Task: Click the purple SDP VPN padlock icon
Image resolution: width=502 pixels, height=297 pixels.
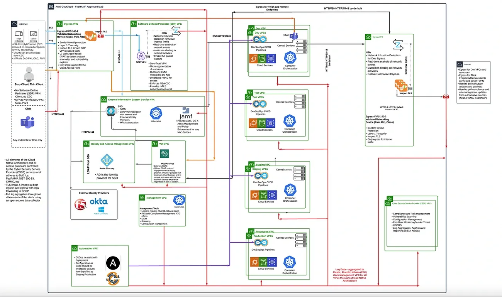Action: (x=141, y=56)
